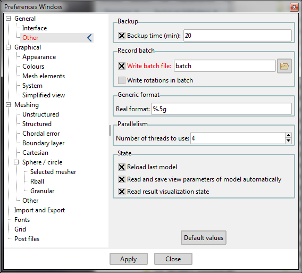Click the panel splitter handle
The image size is (302, 273).
click(110, 130)
